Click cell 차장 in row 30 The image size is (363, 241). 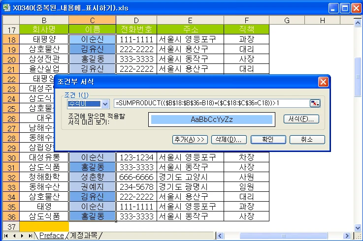(247, 157)
